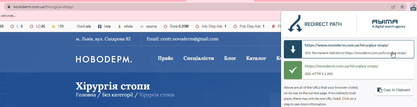The width and height of the screenshot is (417, 107).
Task: Click the address м. Львів, вул. Сахарова 82
Action: 103,39
